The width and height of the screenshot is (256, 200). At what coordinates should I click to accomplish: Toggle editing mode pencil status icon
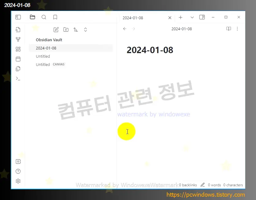click(203, 185)
